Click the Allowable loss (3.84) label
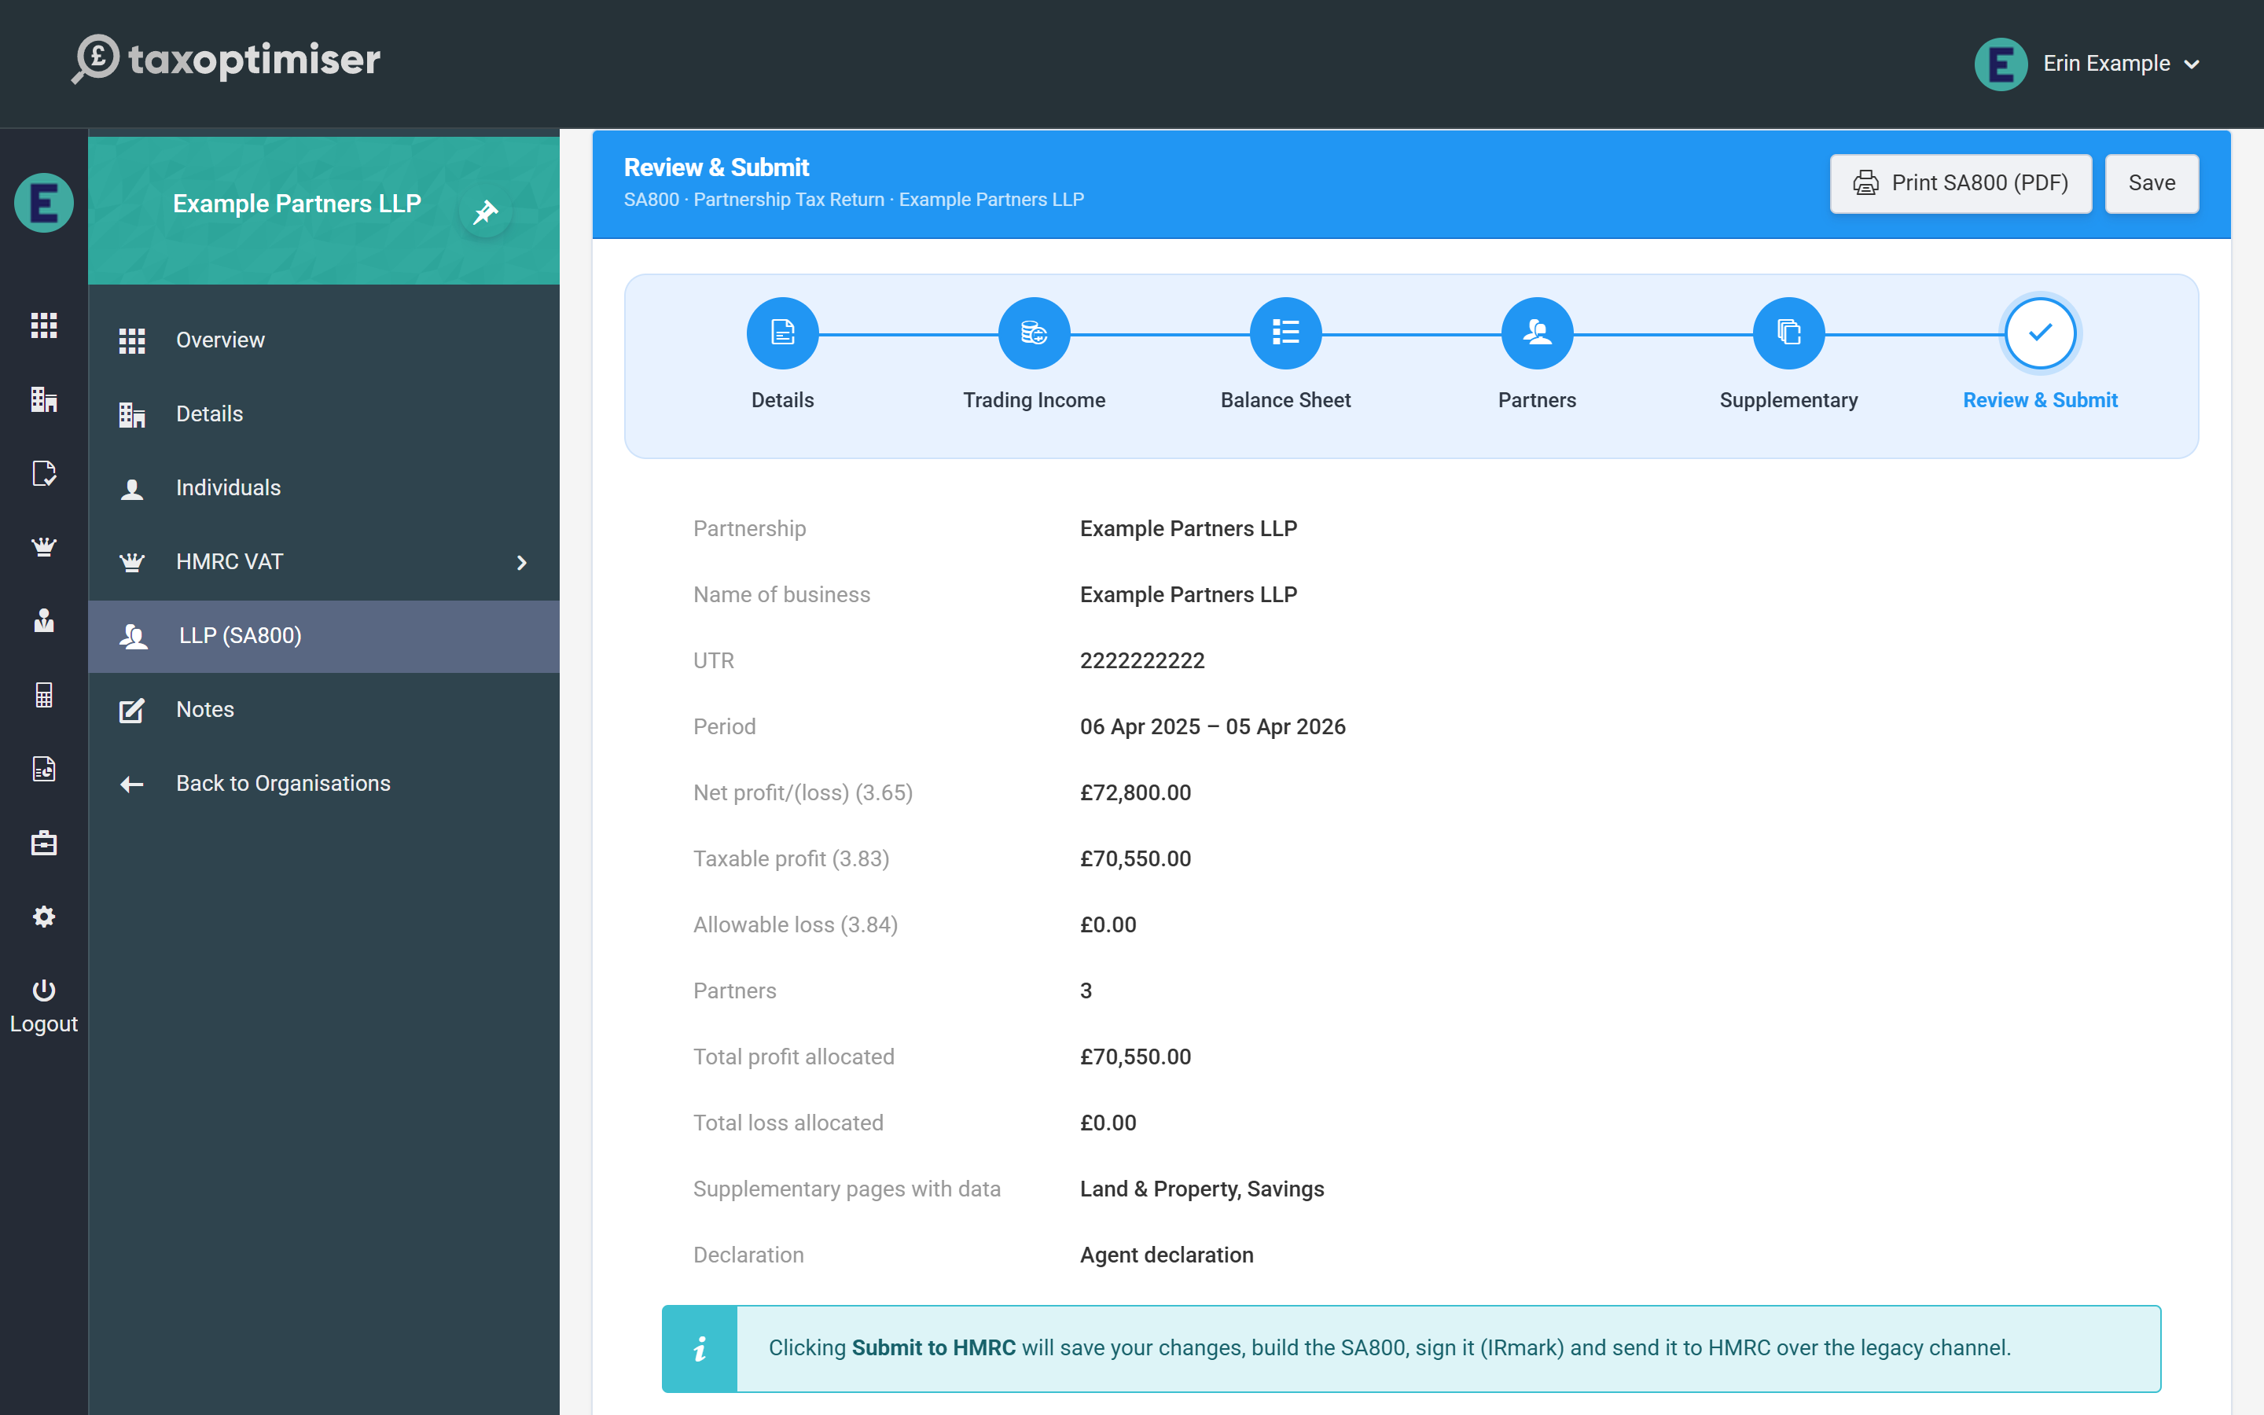Viewport: 2264px width, 1415px height. tap(796, 924)
